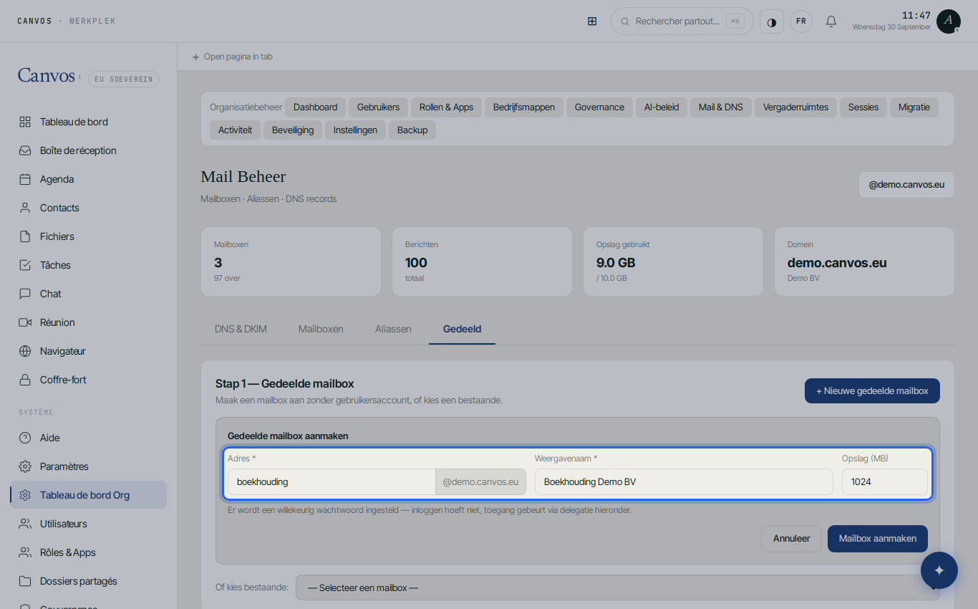The width and height of the screenshot is (978, 609).
Task: Click the Weergavenaam input field
Action: click(x=684, y=482)
